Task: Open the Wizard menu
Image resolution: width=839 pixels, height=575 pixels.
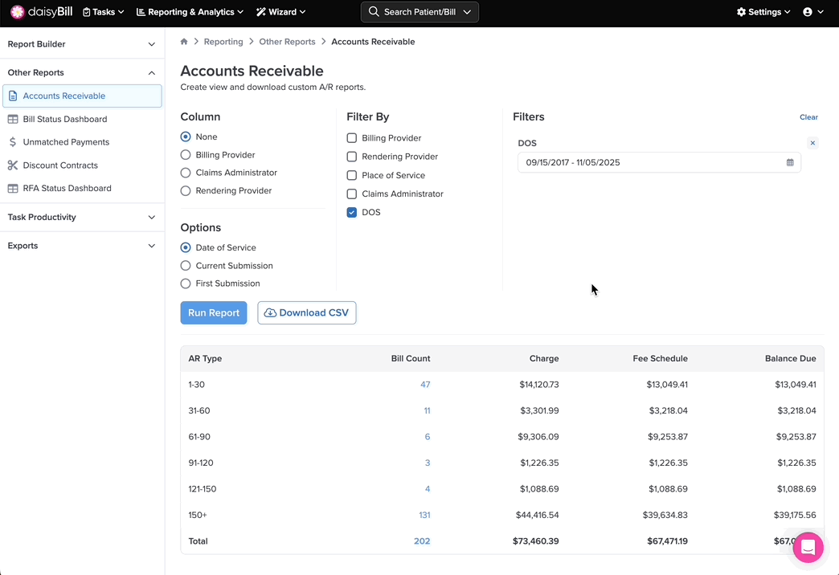Action: 280,12
